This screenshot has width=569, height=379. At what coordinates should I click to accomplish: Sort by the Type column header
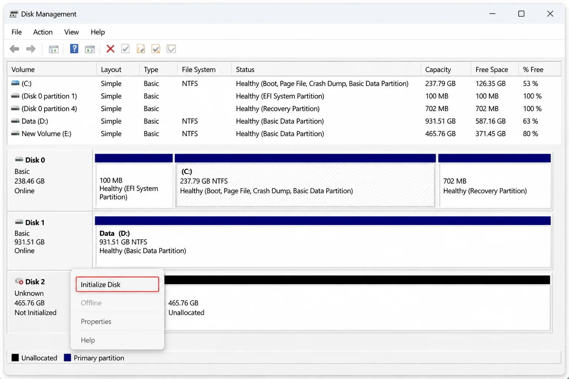(x=158, y=70)
